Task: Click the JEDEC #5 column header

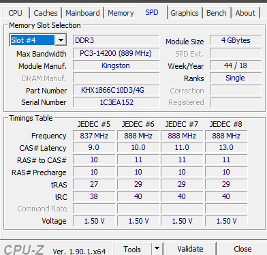Action: pos(94,124)
